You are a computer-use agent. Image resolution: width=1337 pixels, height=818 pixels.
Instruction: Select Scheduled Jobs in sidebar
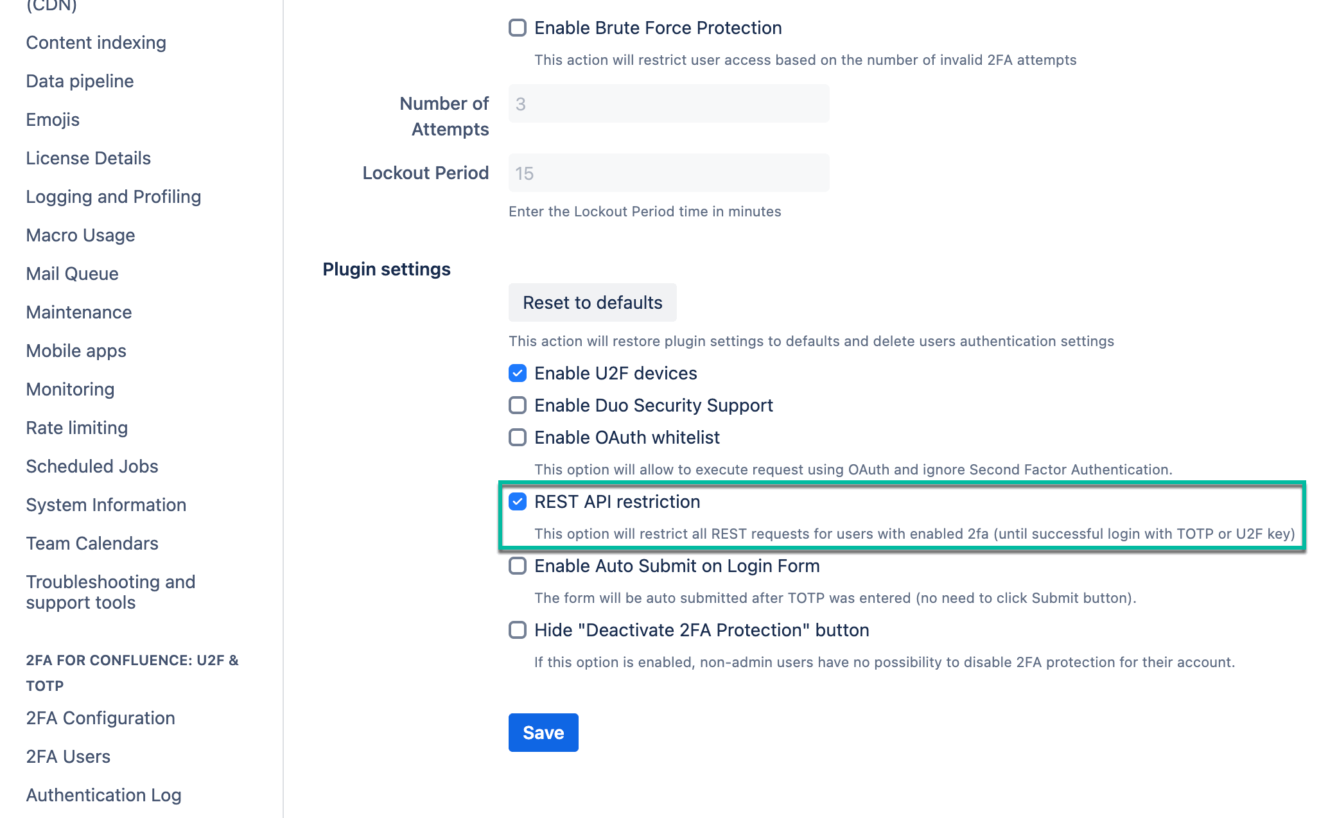click(92, 466)
